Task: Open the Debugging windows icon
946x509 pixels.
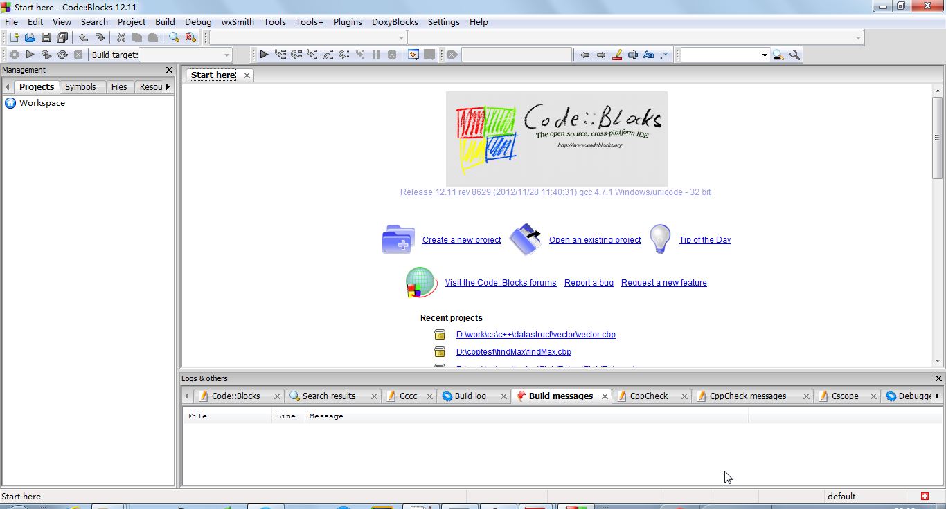Action: [413, 55]
